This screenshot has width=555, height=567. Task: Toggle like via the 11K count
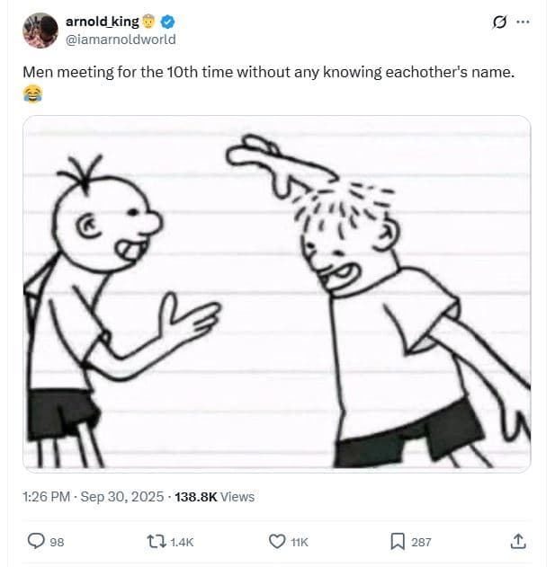coord(300,542)
